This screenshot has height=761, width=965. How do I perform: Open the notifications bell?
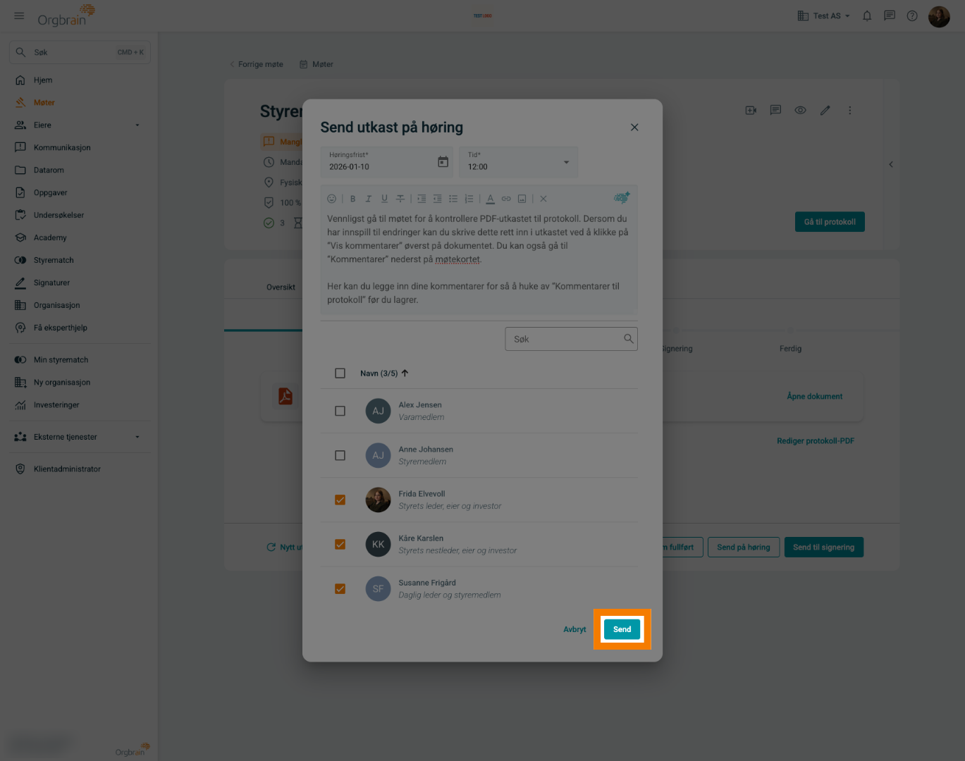click(867, 16)
